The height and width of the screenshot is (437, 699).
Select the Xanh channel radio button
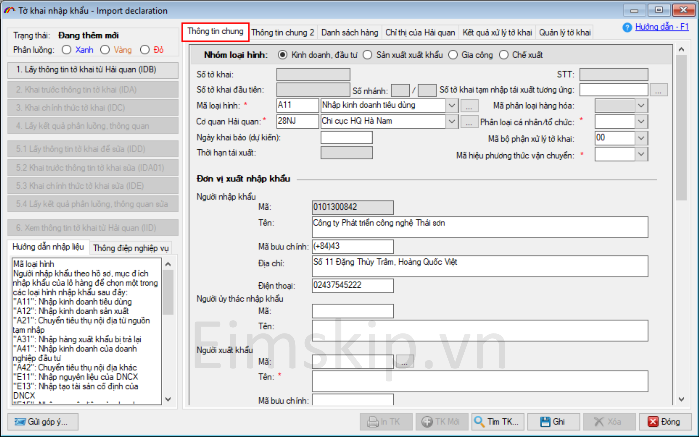(67, 50)
